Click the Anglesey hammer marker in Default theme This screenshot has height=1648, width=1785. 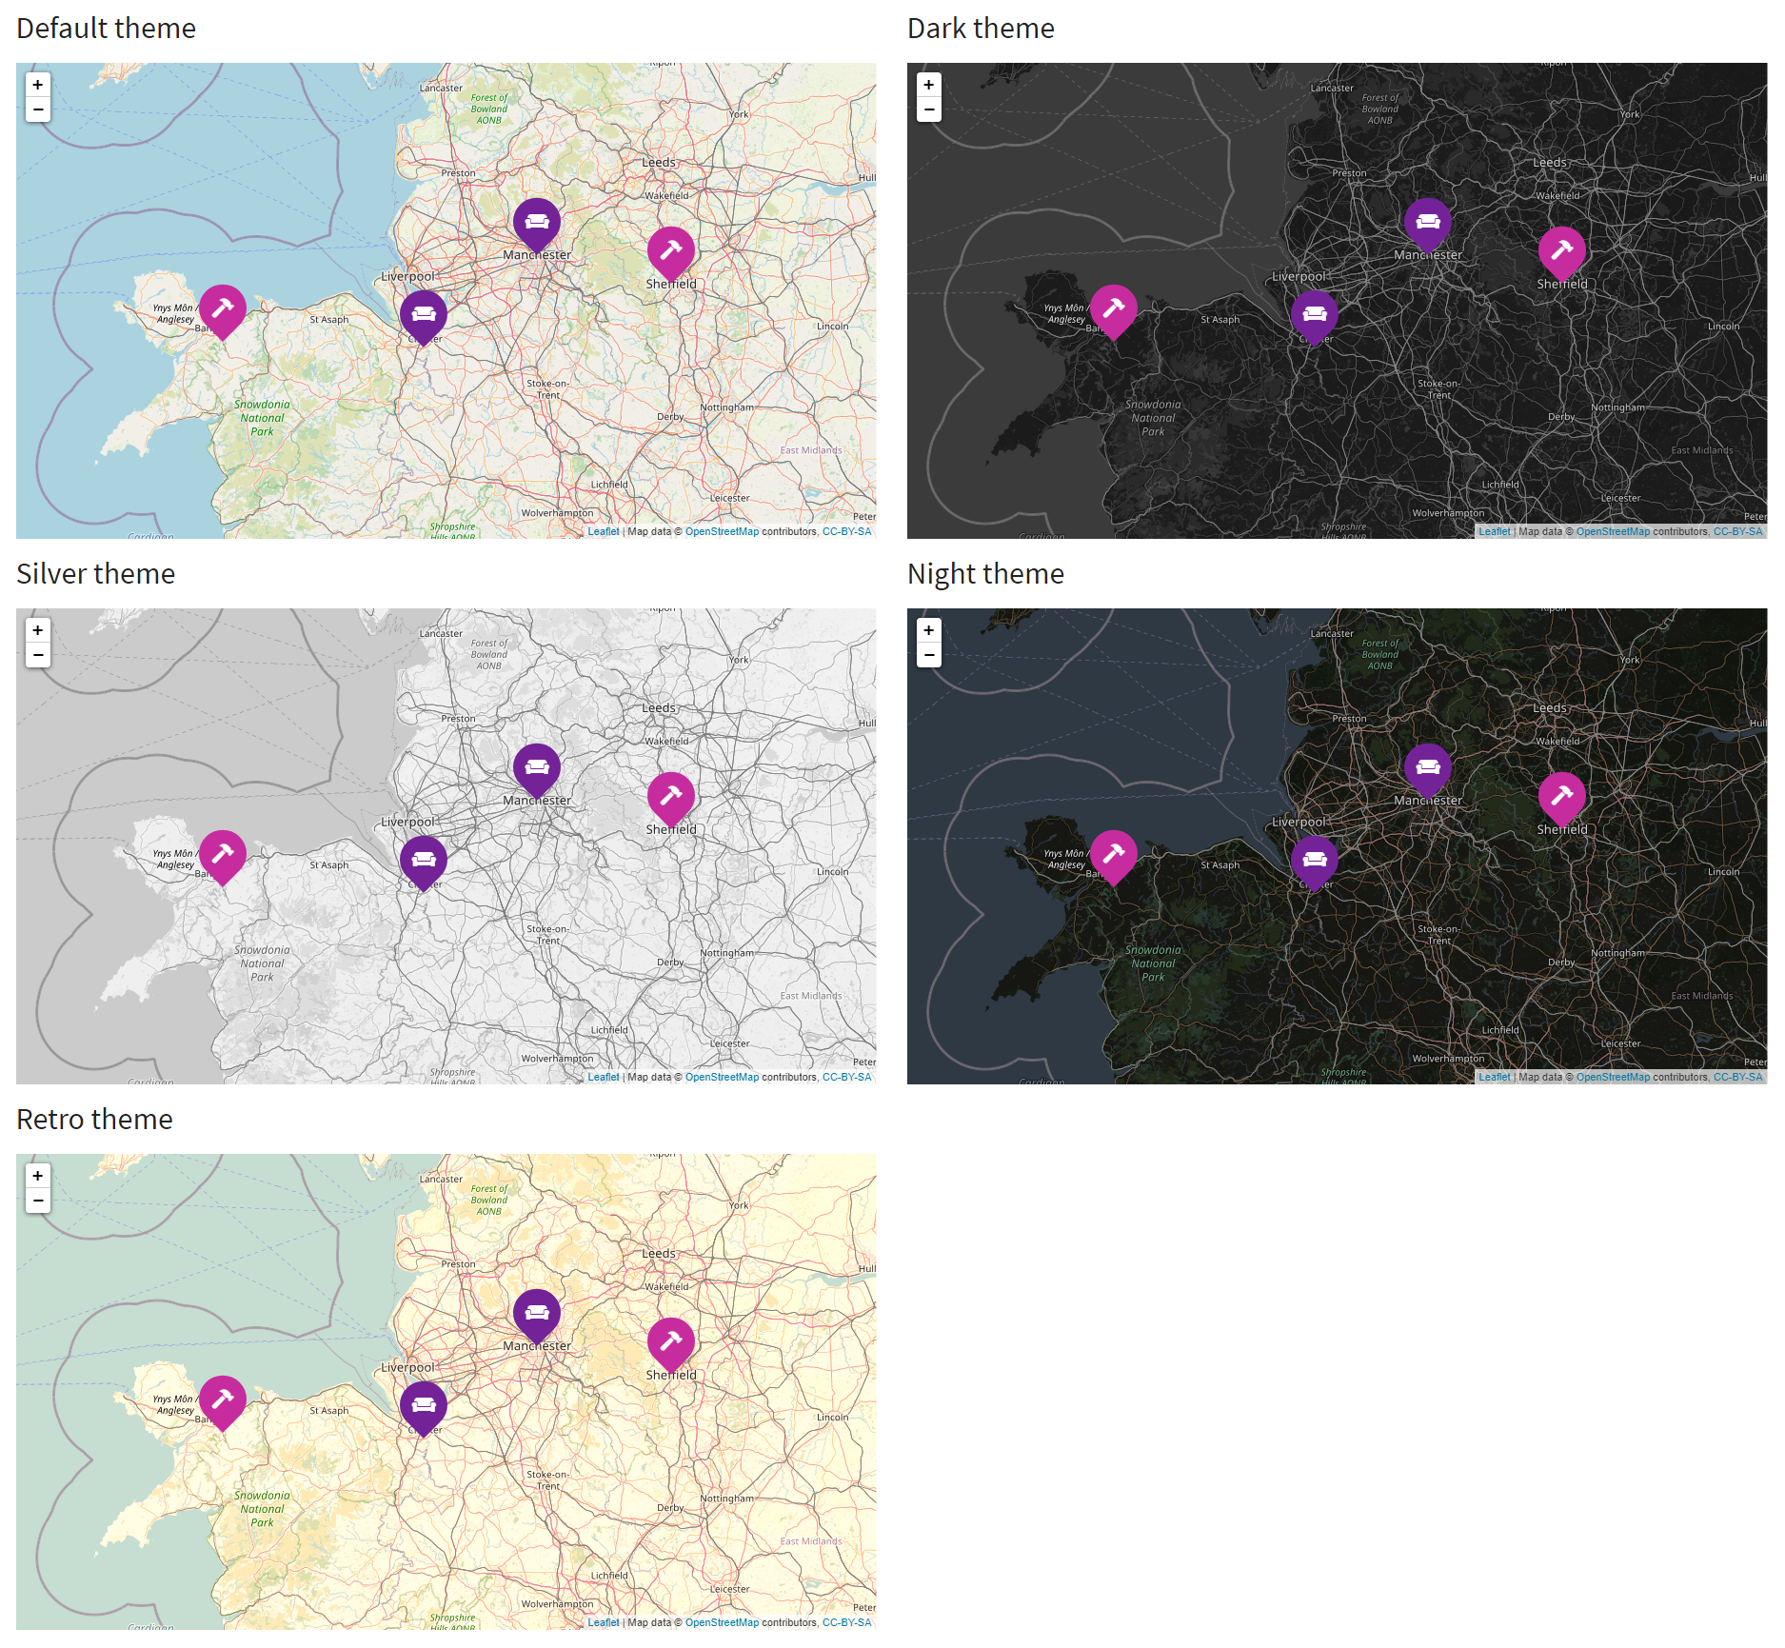click(223, 311)
